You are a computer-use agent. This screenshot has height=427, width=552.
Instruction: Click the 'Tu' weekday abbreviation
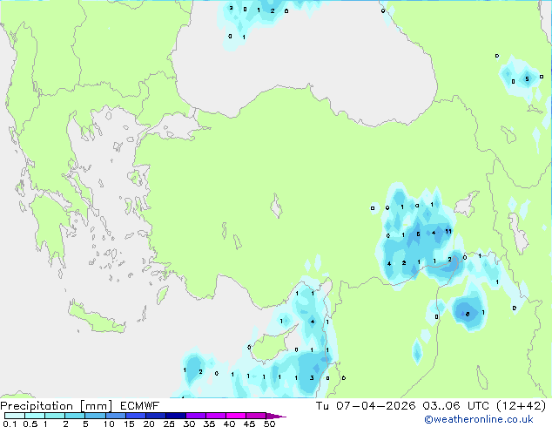pyautogui.click(x=322, y=406)
